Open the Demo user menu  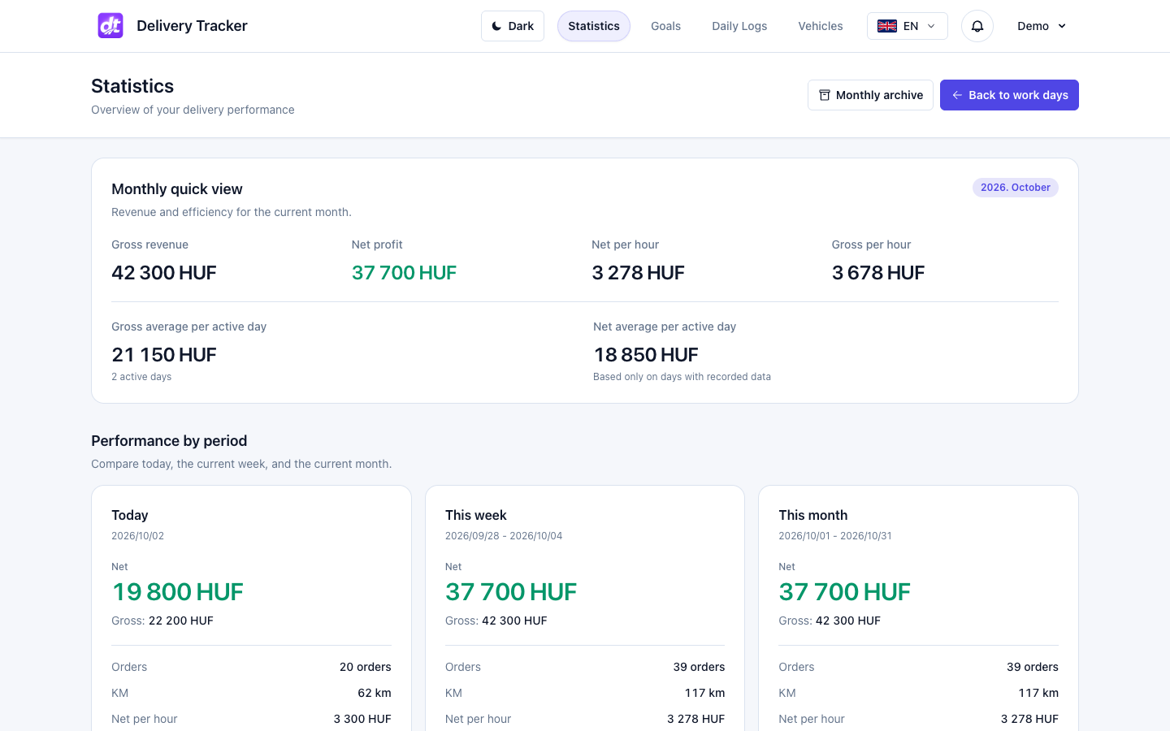coord(1042,26)
